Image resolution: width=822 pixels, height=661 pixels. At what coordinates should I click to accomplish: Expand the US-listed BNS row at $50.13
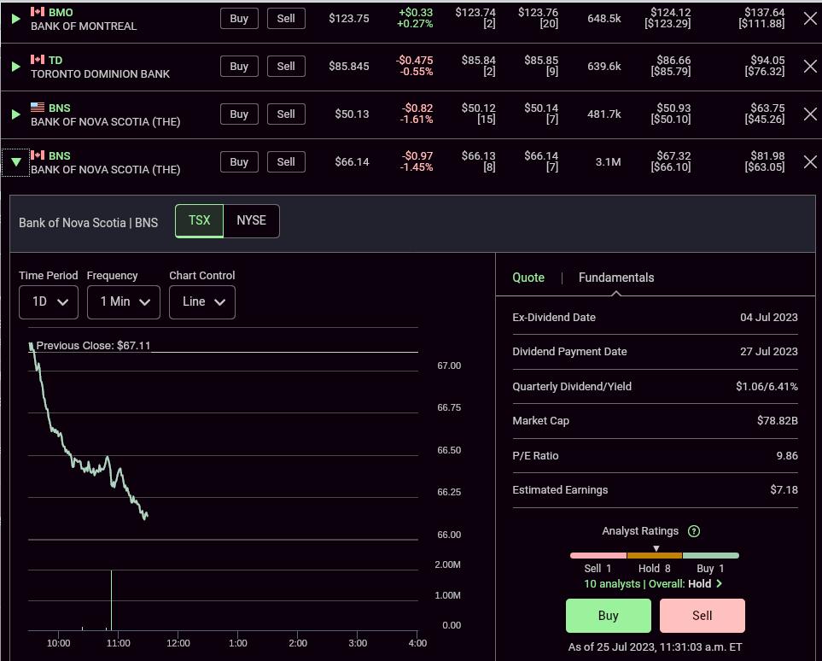(15, 114)
